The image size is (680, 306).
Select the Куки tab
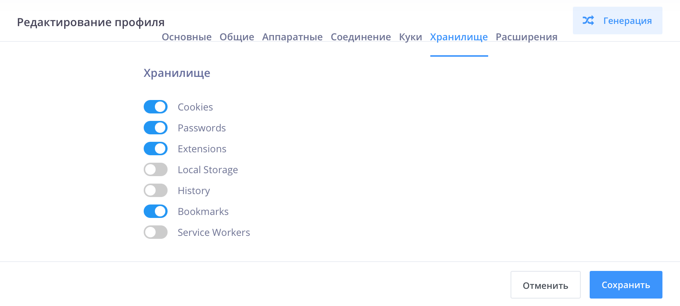[x=411, y=37]
